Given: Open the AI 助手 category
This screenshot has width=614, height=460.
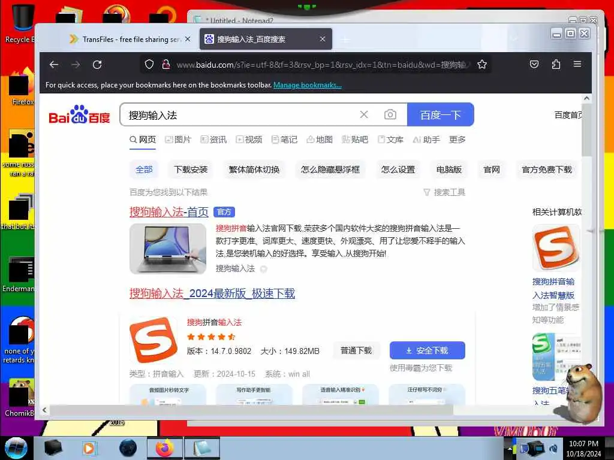Looking at the screenshot, I should tap(426, 140).
